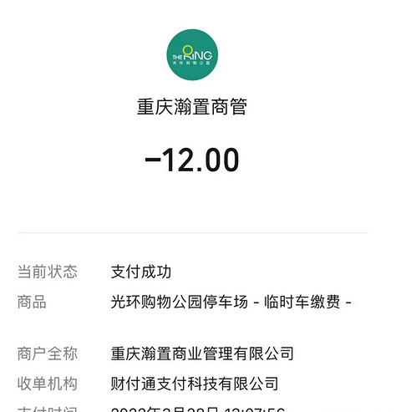Viewport: 401px width, 412px height.
Task: Click the minus sign of the amount
Action: pos(153,160)
